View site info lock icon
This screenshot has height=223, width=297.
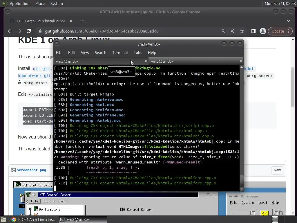point(40,31)
